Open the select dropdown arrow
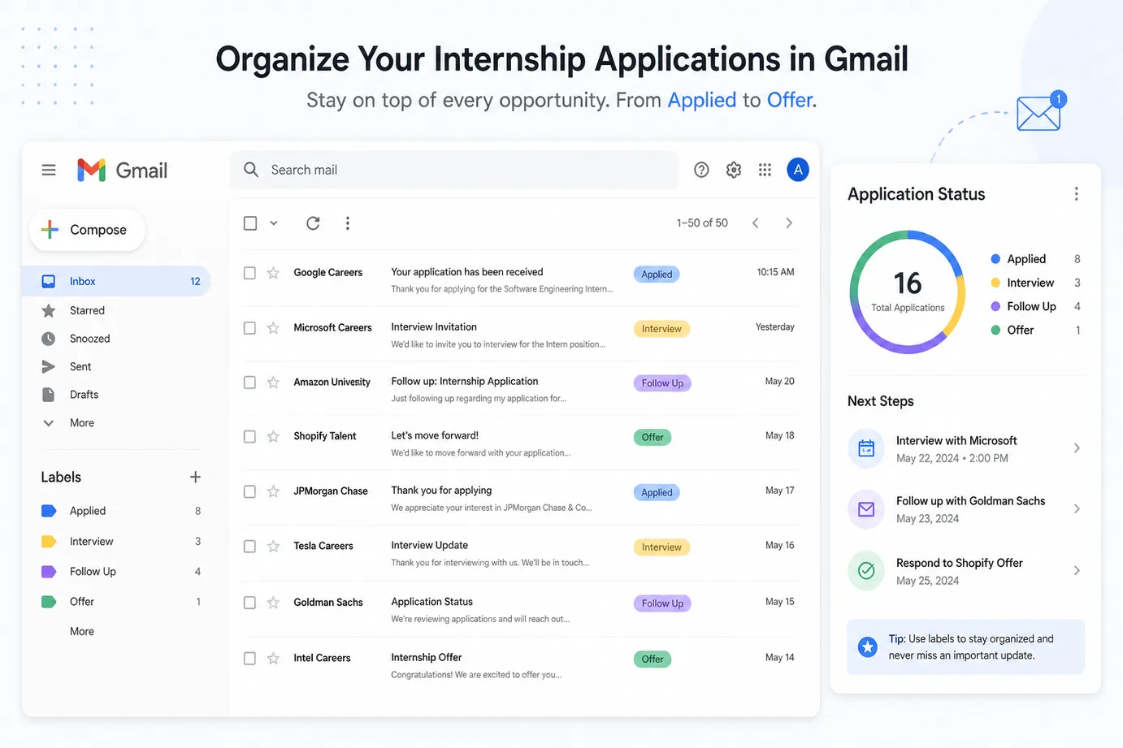Image resolution: width=1123 pixels, height=748 pixels. tap(274, 223)
